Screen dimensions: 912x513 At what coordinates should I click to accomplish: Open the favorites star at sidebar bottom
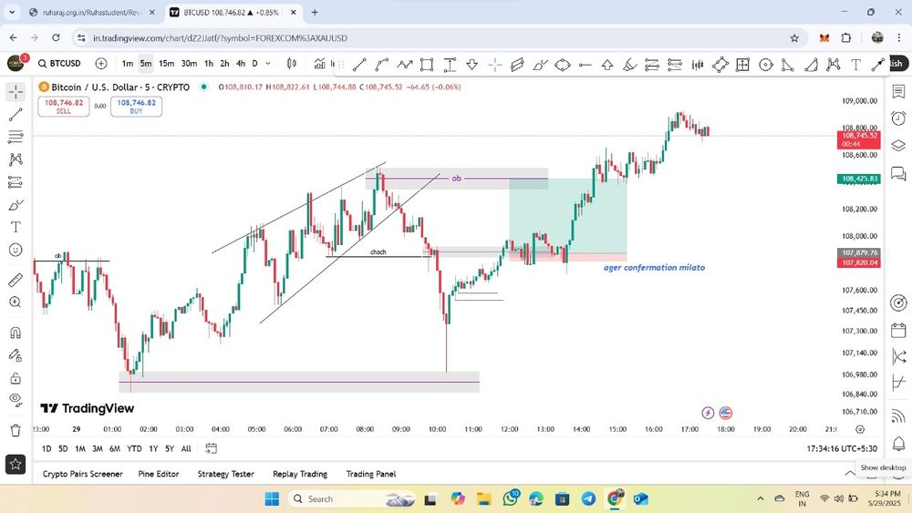pyautogui.click(x=16, y=464)
